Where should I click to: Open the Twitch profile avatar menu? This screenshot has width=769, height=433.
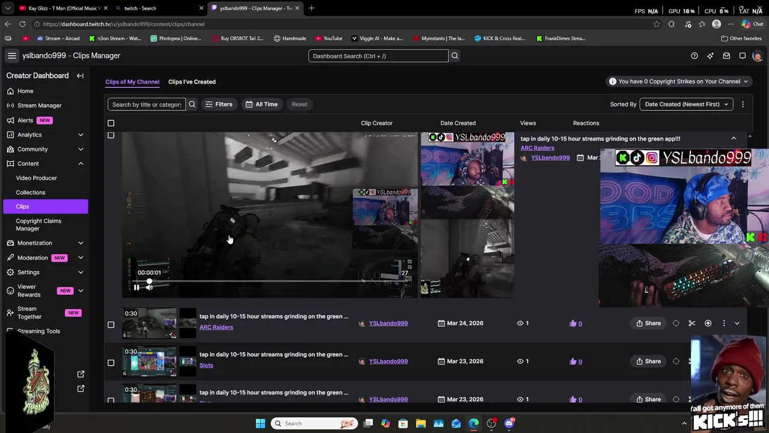pyautogui.click(x=757, y=56)
